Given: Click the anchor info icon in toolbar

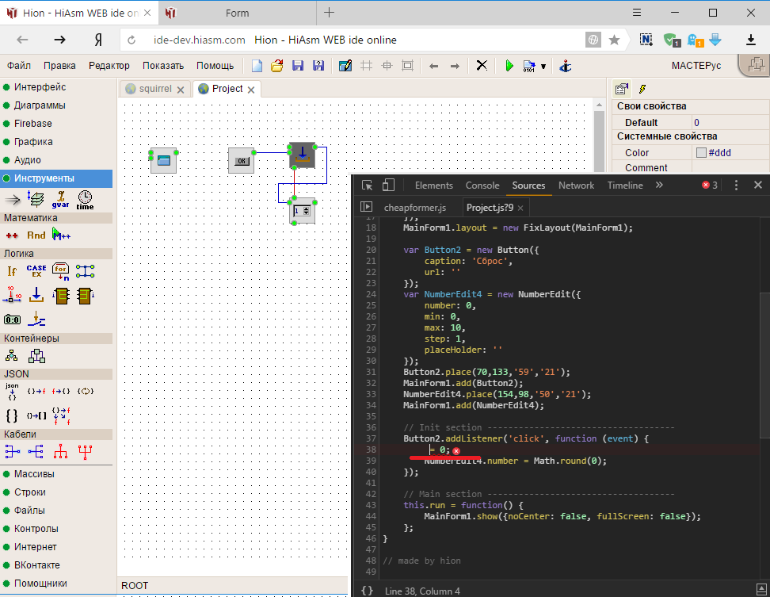Looking at the screenshot, I should point(566,66).
